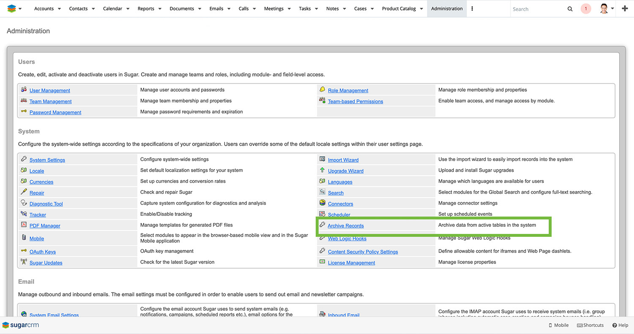This screenshot has width=634, height=334.
Task: Open the Archive Records link
Action: click(x=346, y=226)
